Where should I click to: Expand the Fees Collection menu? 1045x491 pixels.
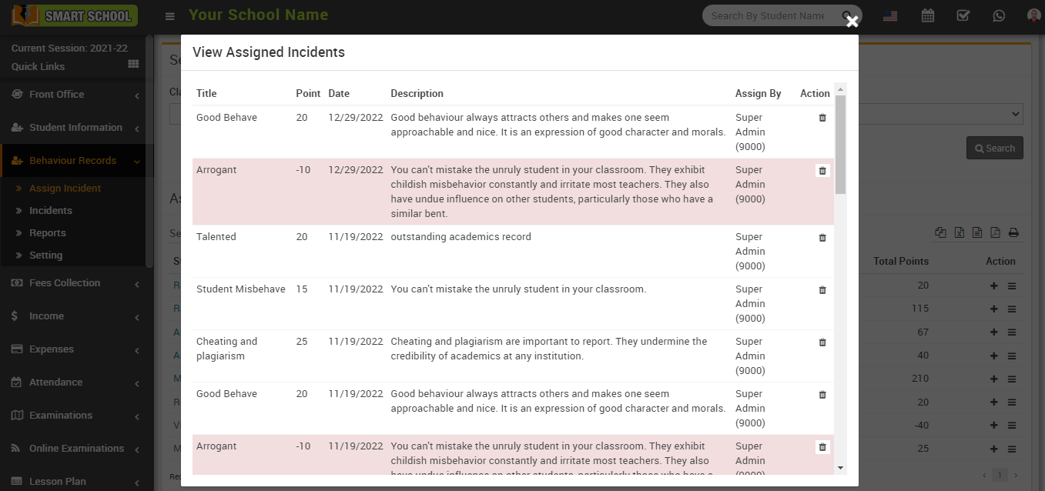(x=76, y=283)
